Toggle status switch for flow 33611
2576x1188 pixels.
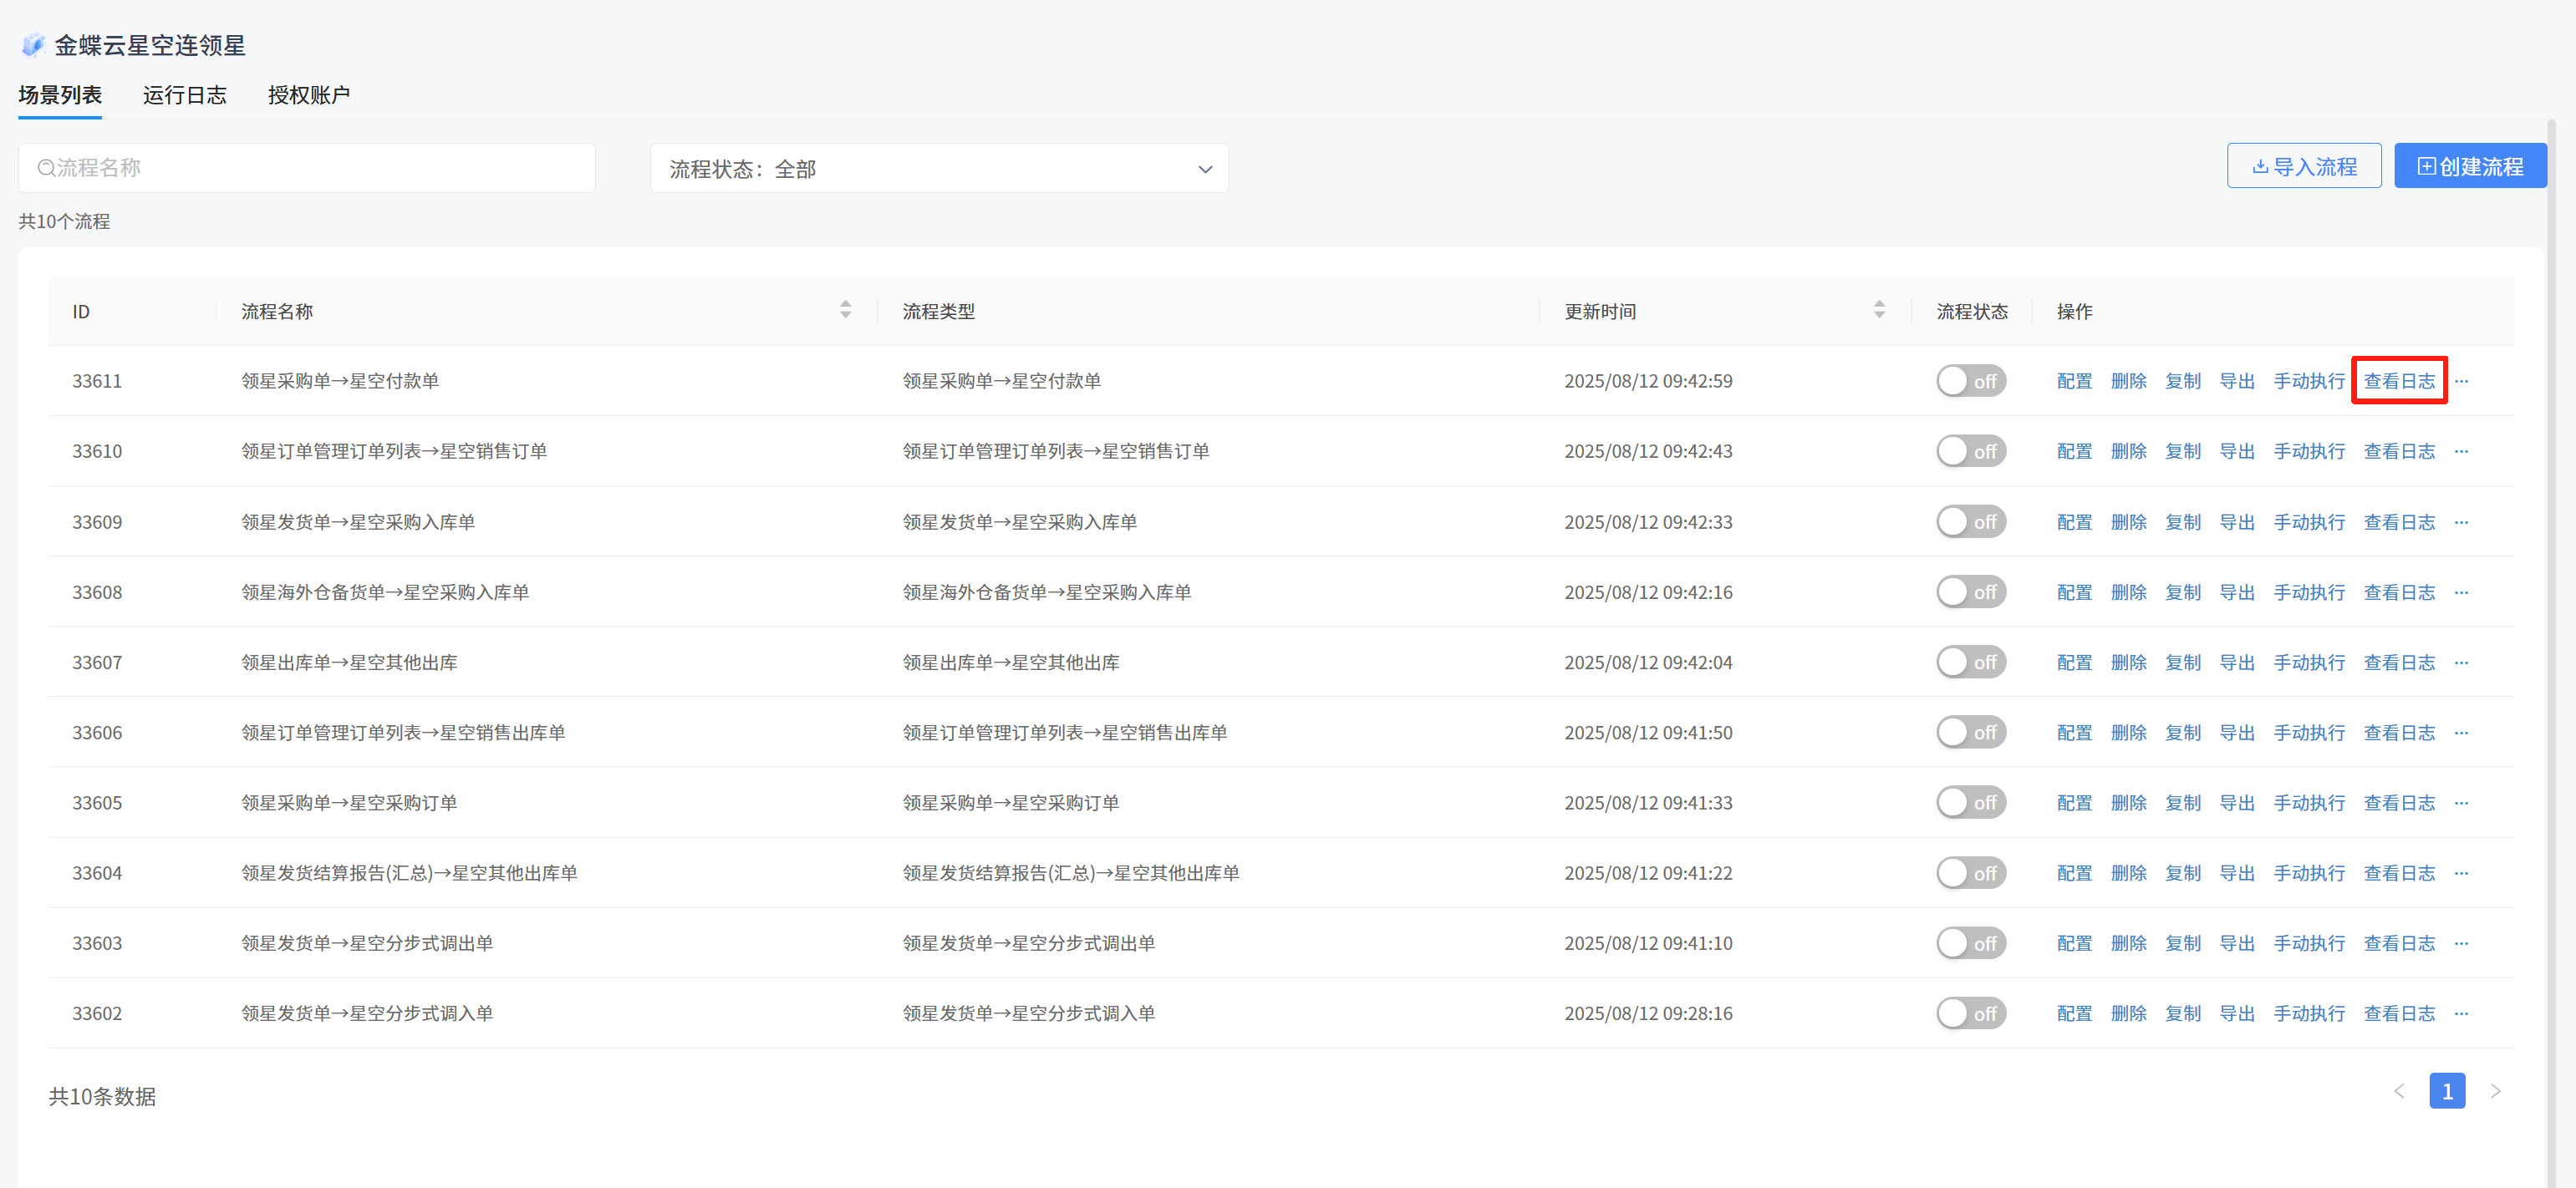pyautogui.click(x=1971, y=381)
